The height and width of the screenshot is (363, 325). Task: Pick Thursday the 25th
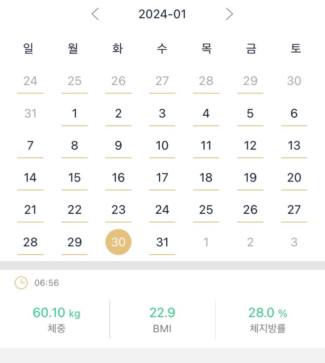(206, 210)
